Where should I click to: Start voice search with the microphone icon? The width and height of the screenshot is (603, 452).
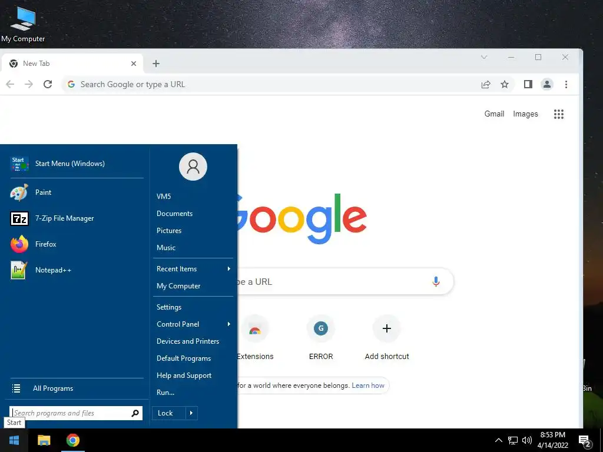[x=436, y=282]
